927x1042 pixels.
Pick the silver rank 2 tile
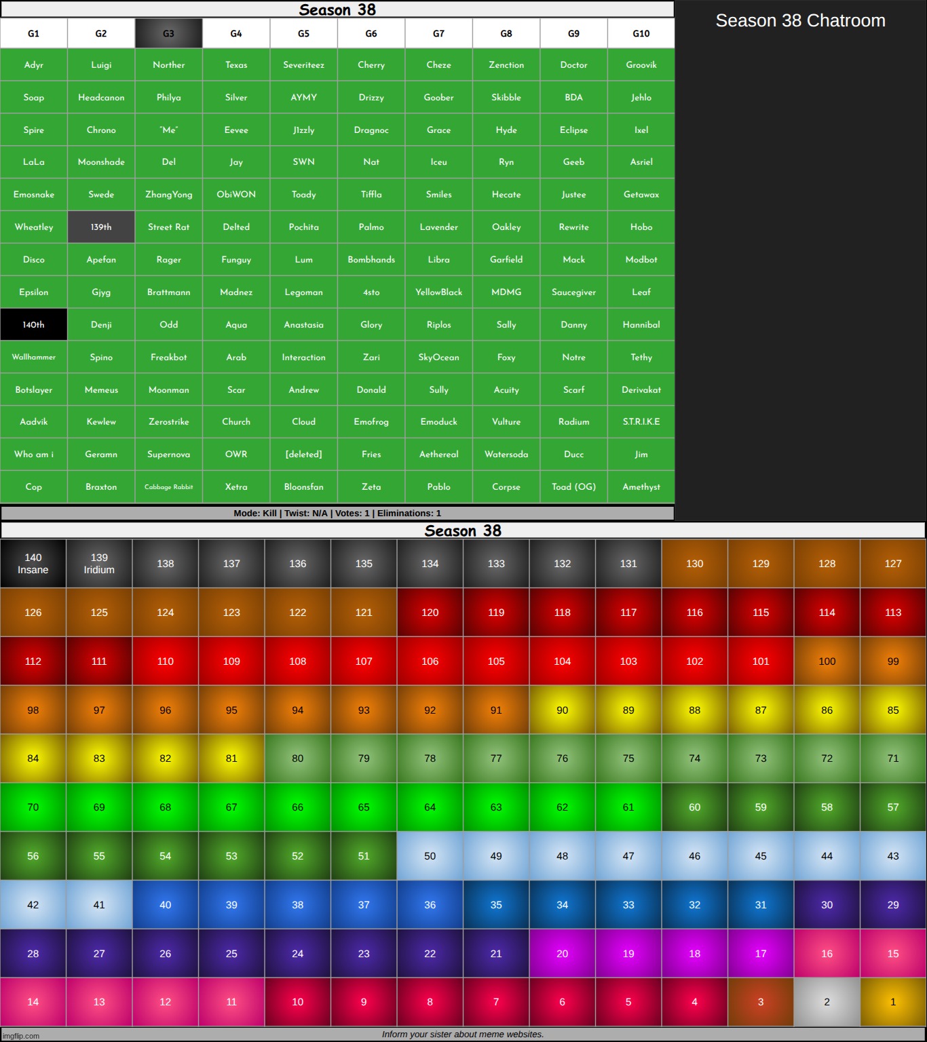827,1002
